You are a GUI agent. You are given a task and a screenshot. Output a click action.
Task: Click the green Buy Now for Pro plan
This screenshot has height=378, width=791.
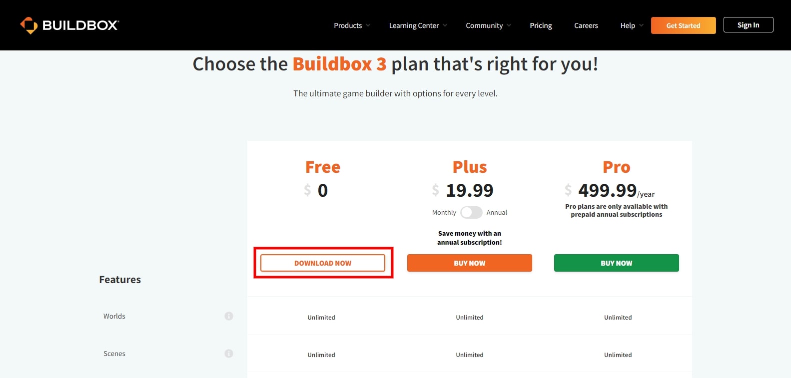pyautogui.click(x=616, y=263)
